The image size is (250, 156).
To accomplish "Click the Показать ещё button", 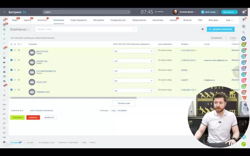I will [x=124, y=103].
